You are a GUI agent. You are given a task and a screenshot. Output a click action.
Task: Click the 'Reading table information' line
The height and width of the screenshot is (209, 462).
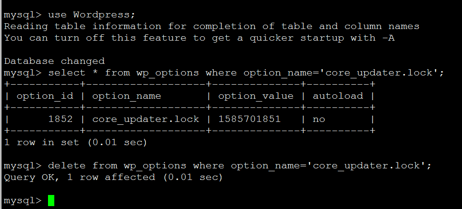click(211, 27)
